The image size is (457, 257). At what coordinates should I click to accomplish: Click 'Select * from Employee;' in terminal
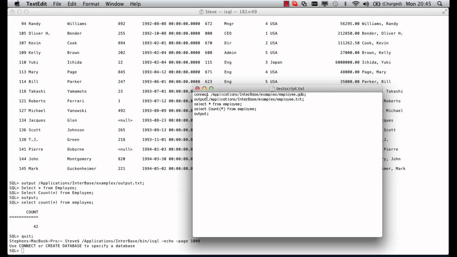point(49,188)
